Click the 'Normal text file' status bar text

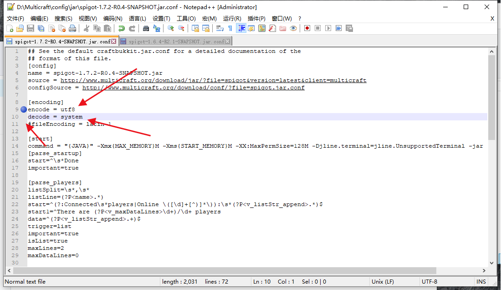(x=25, y=282)
